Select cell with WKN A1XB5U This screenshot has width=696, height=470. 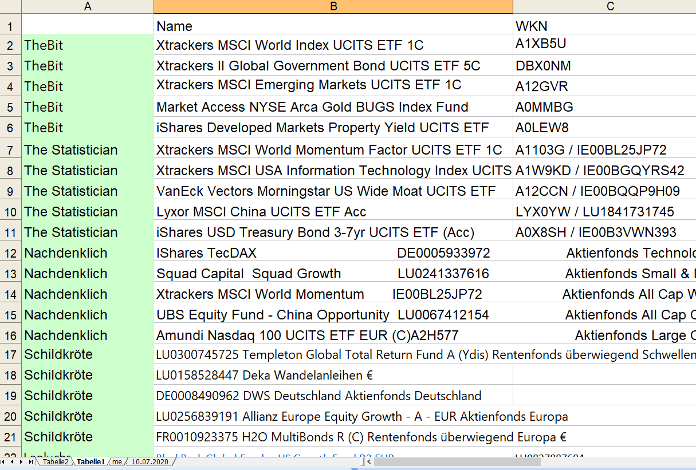click(x=604, y=45)
